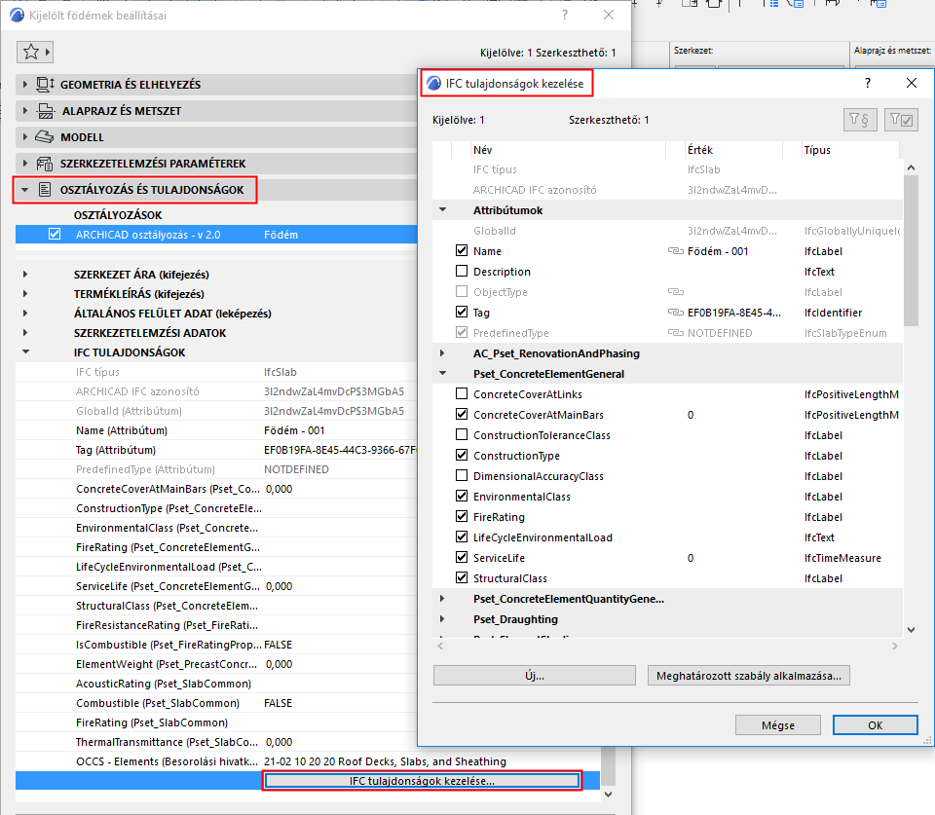The width and height of the screenshot is (935, 815).
Task: Collapse the IFC tulajdonságok group
Action: [25, 352]
